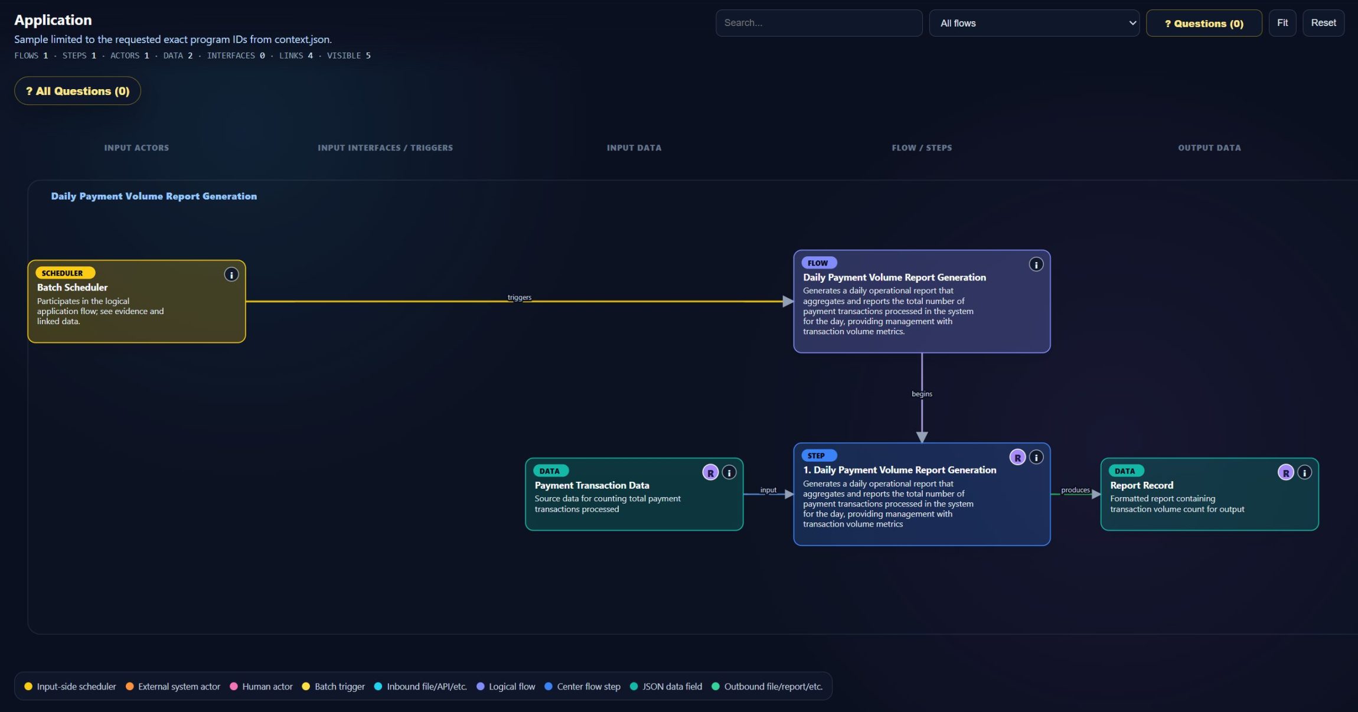
Task: Click the FLOW / STEPS column header
Action: click(922, 148)
